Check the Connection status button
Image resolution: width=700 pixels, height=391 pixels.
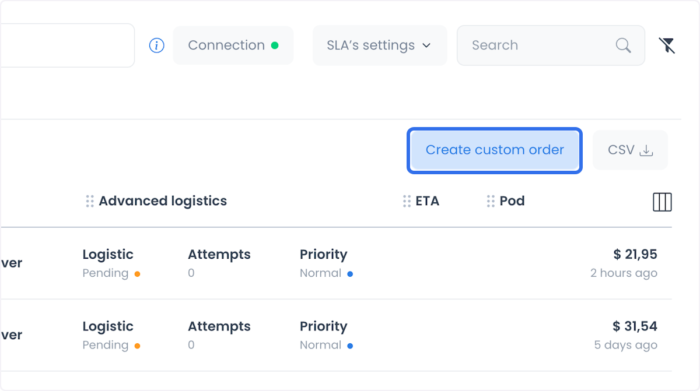pos(233,45)
